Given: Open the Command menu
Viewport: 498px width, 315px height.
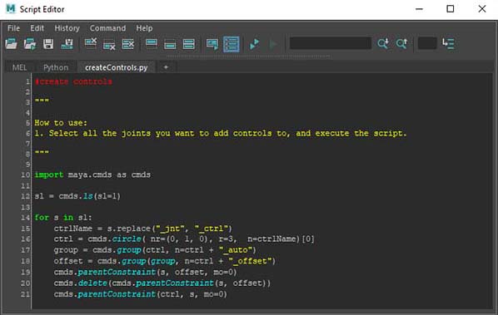Looking at the screenshot, I should point(107,28).
